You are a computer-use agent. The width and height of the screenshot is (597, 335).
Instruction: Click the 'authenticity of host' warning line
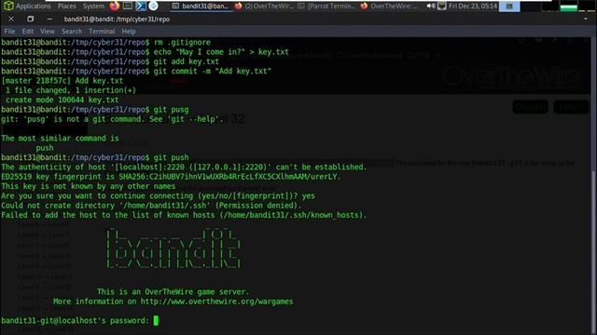click(184, 167)
